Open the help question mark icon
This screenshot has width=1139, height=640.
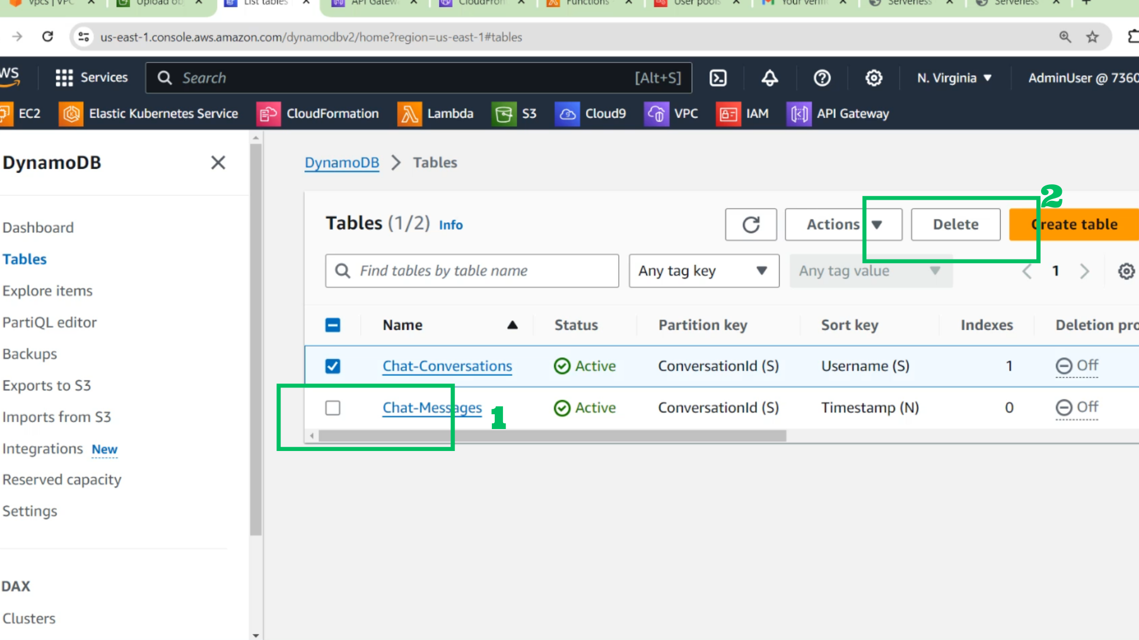822,78
